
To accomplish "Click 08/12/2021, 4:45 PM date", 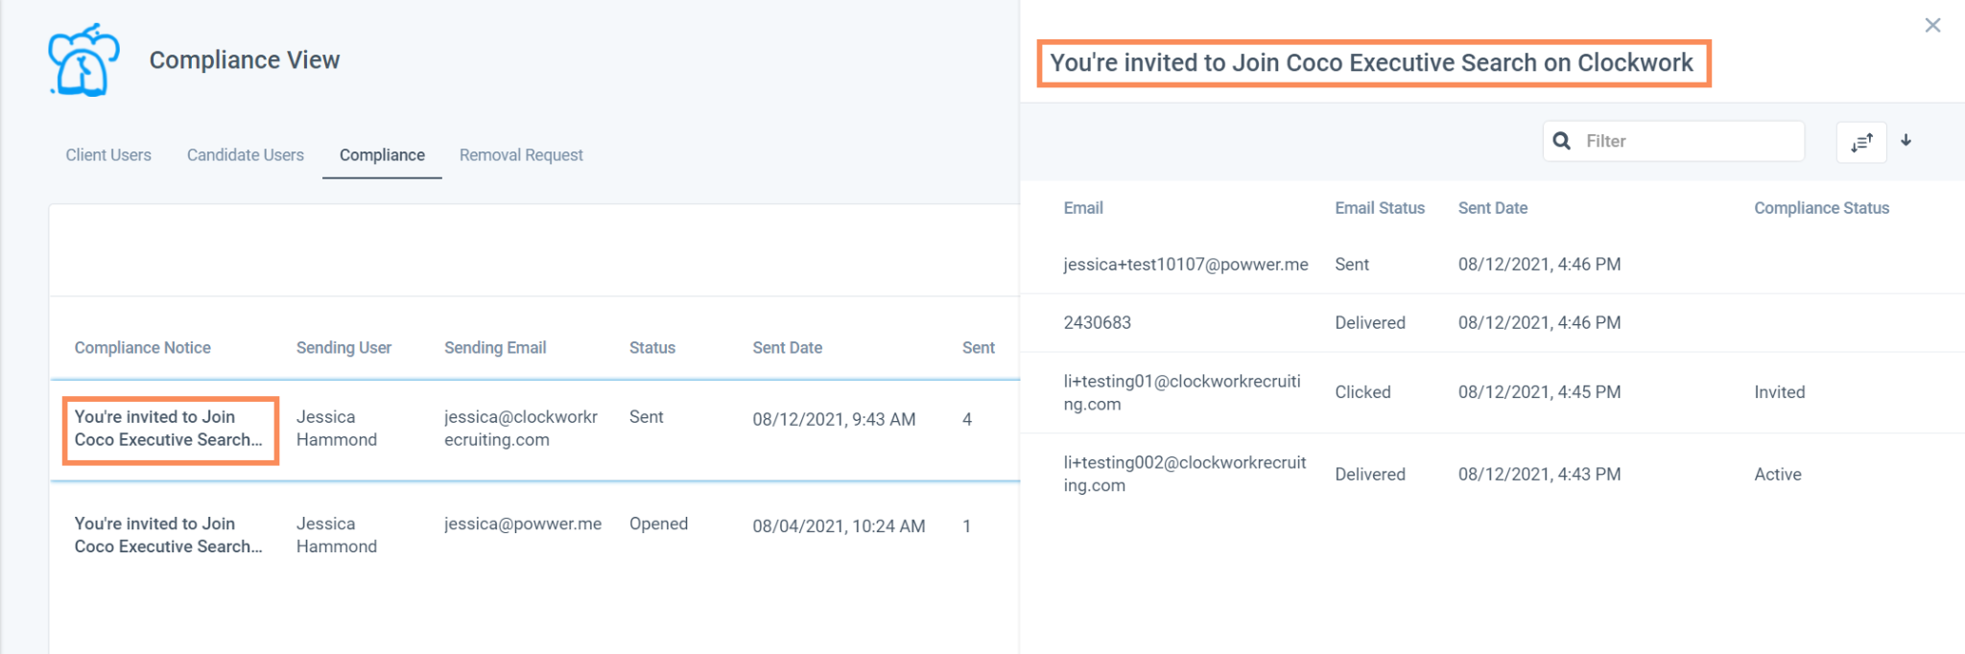I will click(1540, 392).
